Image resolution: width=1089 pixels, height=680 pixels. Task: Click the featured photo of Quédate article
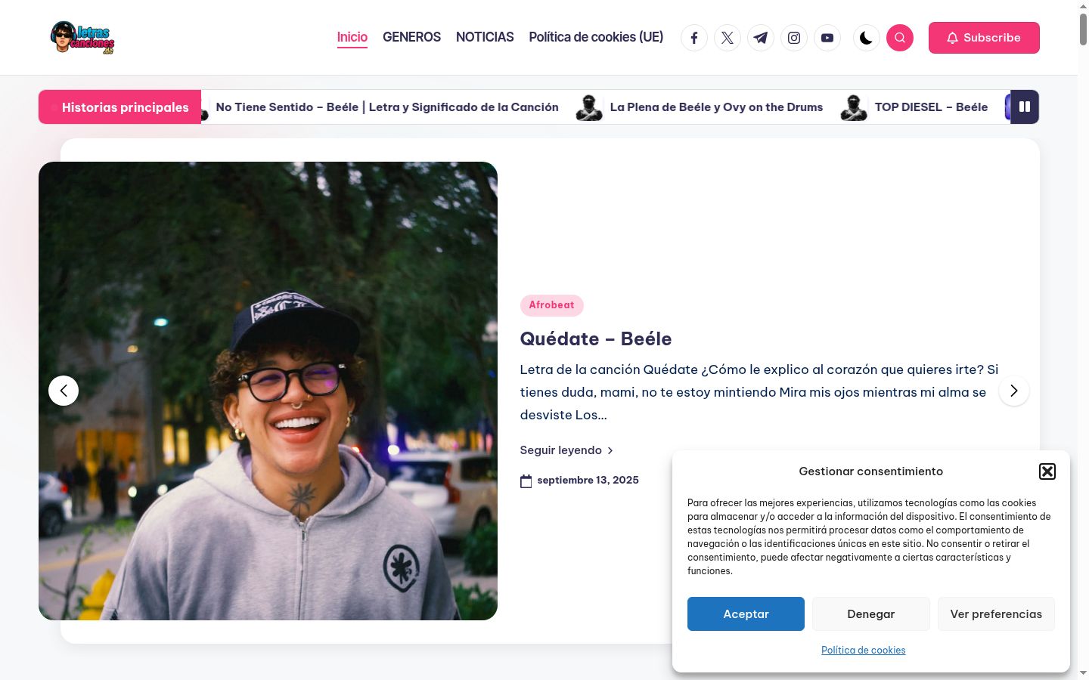(268, 391)
